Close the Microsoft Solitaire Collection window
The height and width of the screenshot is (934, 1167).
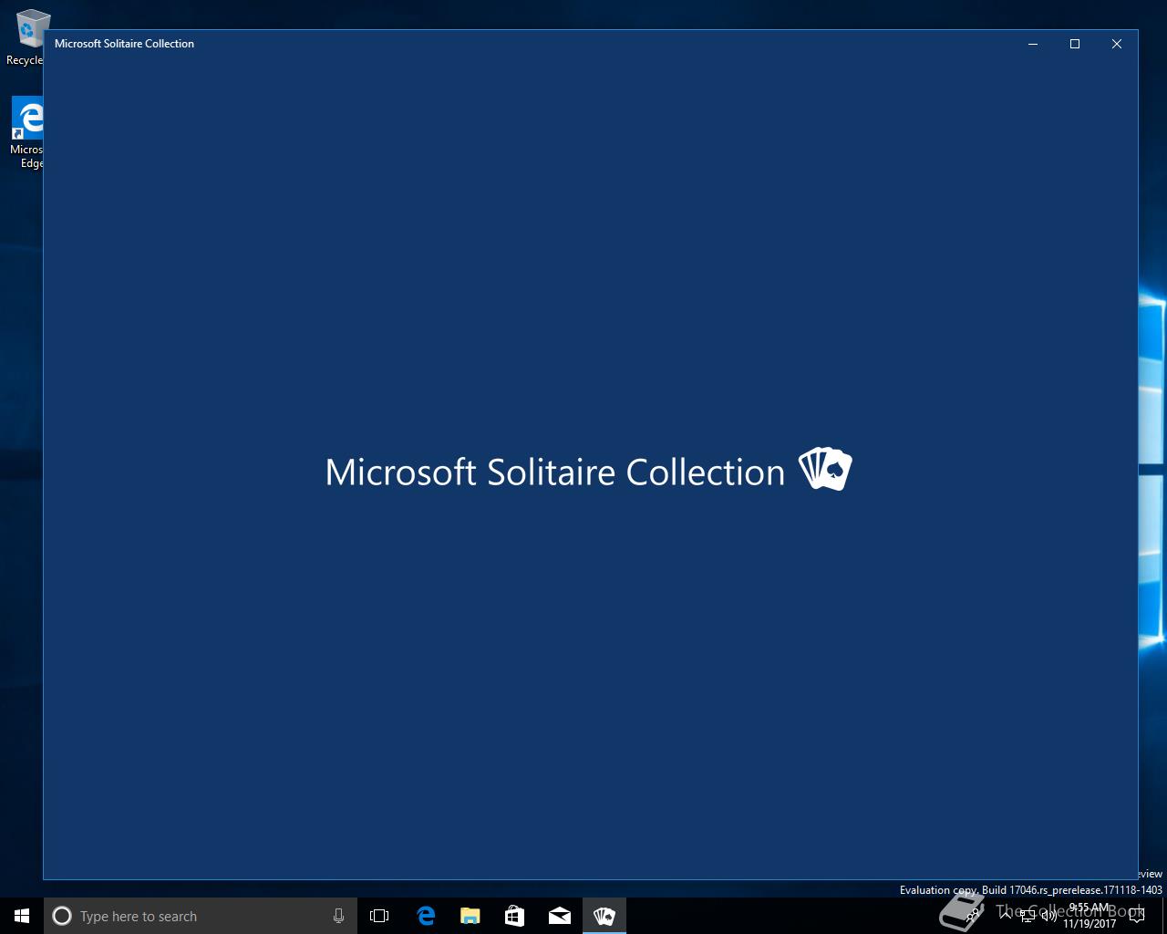coord(1117,44)
